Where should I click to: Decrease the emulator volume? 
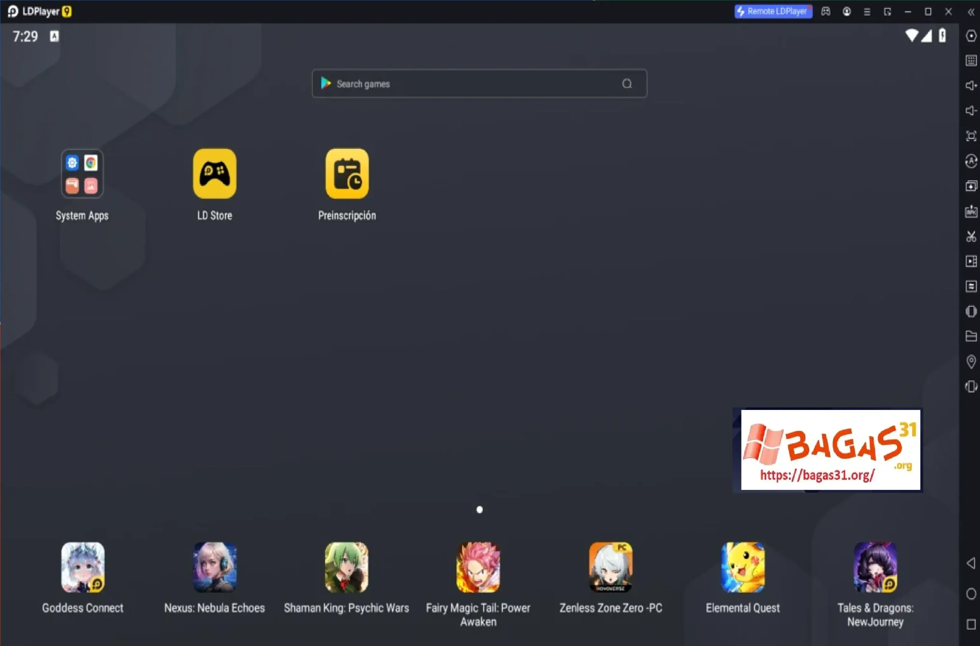pos(971,111)
